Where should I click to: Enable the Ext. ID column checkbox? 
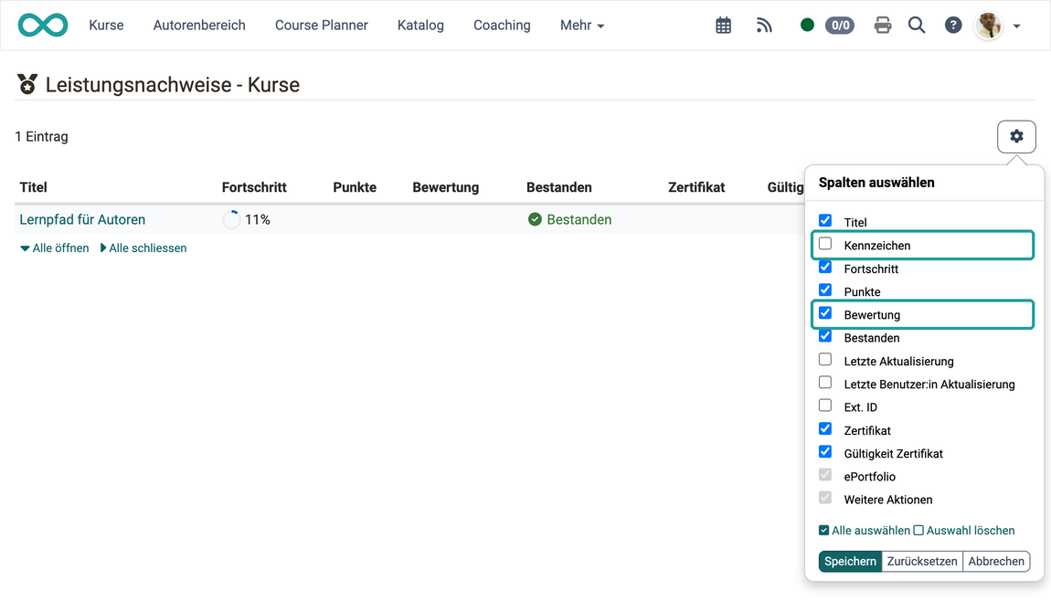825,406
